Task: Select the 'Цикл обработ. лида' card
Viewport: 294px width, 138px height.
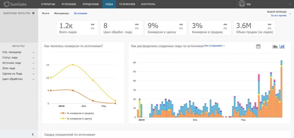Action: coord(122,28)
